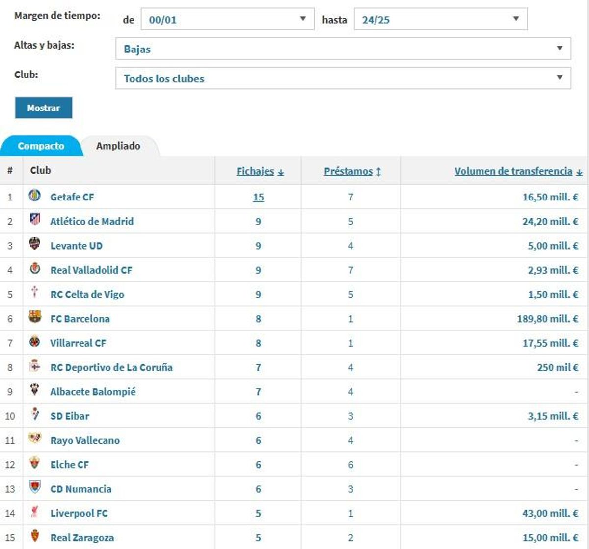Open the RC Deportivo de La Coruña link
Screen dimensions: 589x549
tap(111, 367)
